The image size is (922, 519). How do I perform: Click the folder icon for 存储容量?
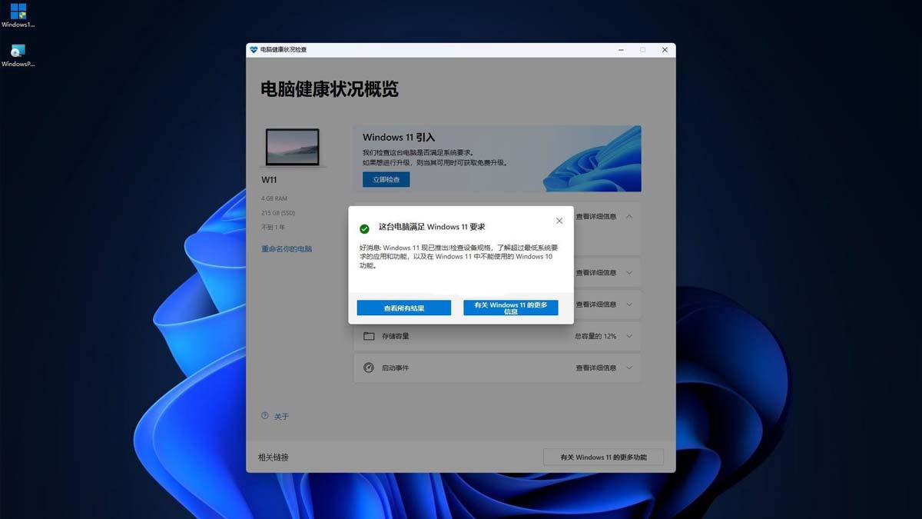click(369, 336)
